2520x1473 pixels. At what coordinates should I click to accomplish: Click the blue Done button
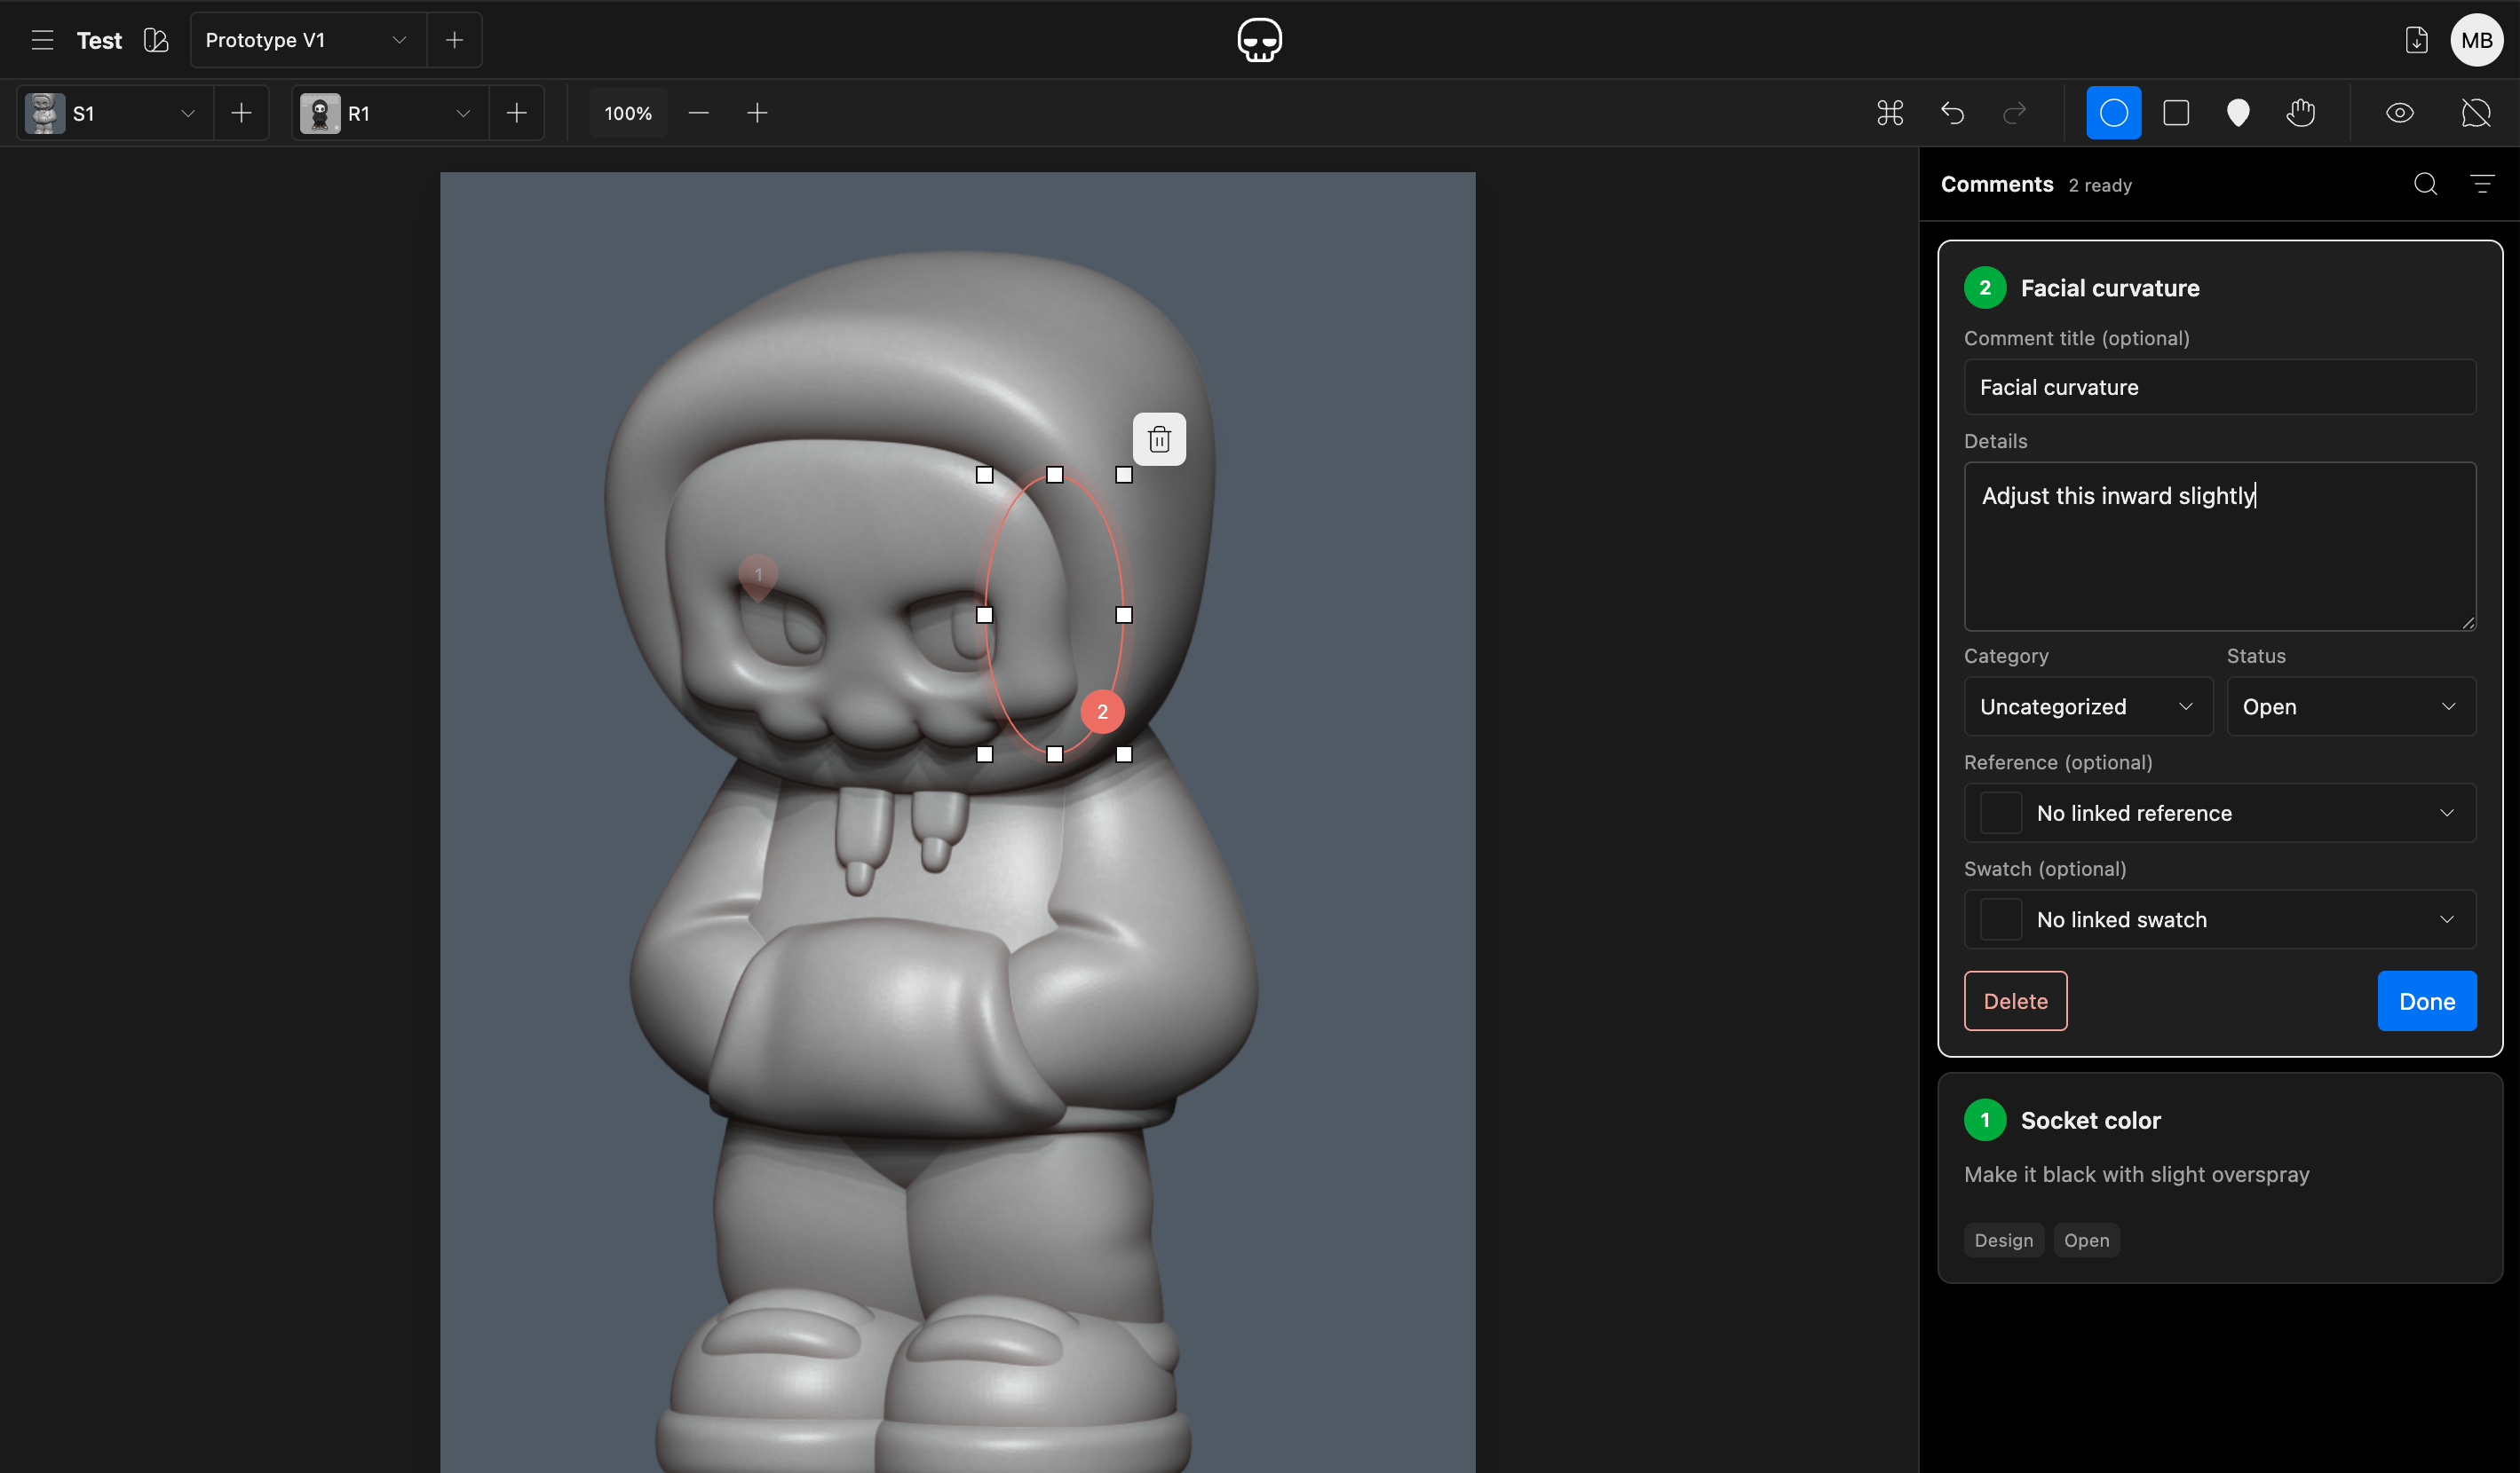[2427, 1001]
